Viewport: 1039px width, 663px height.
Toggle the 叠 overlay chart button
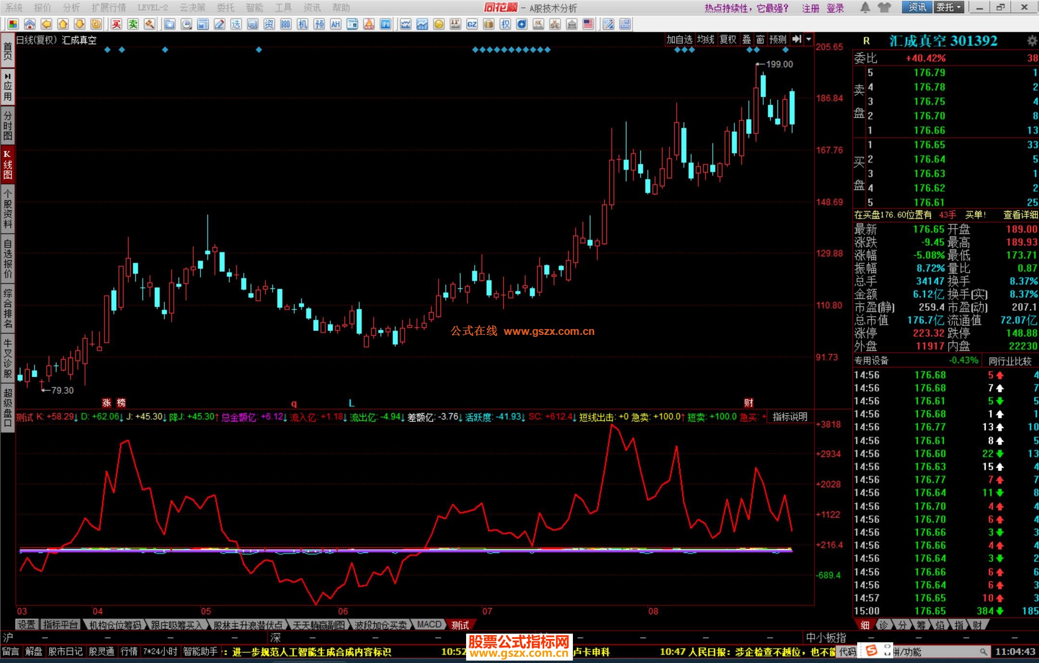pyautogui.click(x=747, y=39)
